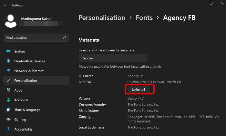Navigate to Personalisation breadcrumb

pos(102,18)
